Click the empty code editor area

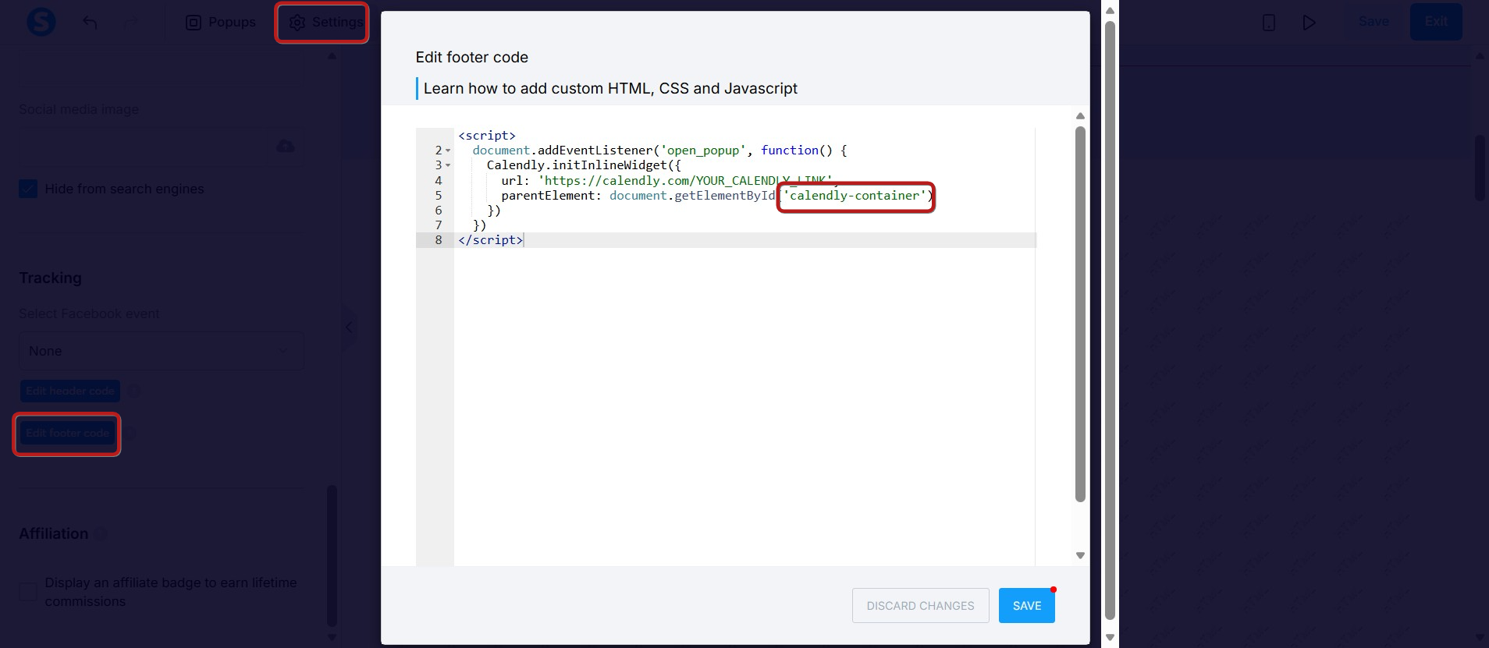tap(744, 405)
